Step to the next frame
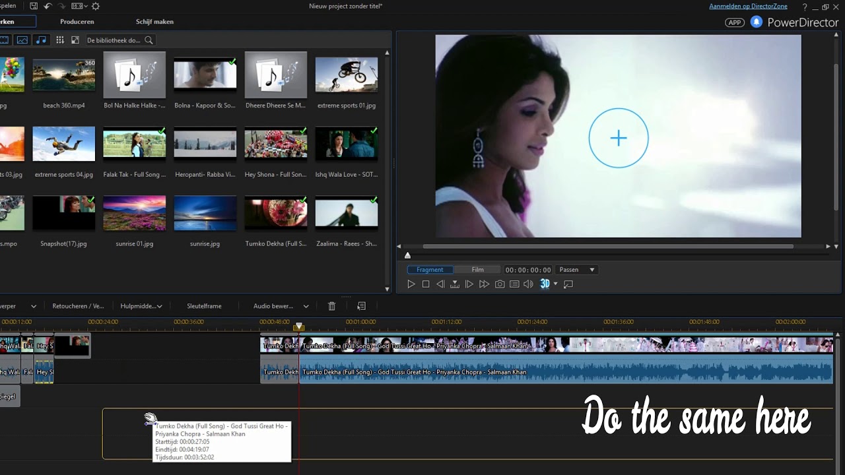 point(469,284)
